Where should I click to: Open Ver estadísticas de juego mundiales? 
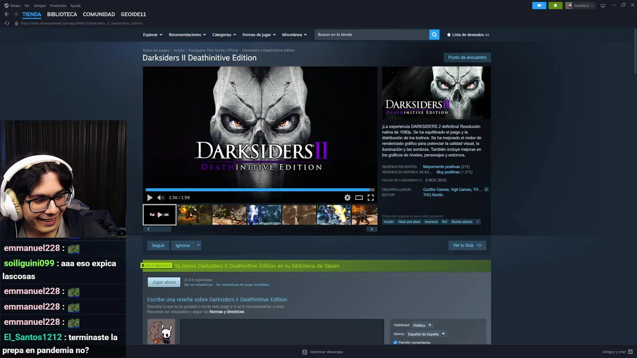(242, 285)
